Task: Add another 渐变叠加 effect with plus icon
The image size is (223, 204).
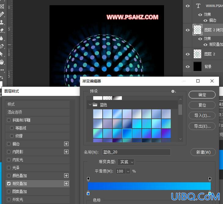Action: click(x=66, y=184)
